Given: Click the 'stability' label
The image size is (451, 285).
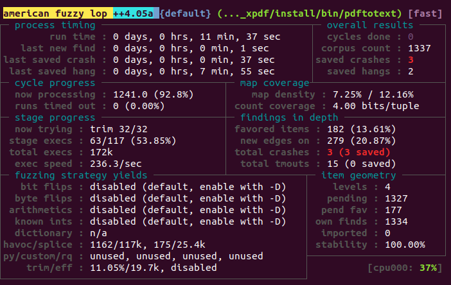Looking at the screenshot, I should [x=341, y=245].
